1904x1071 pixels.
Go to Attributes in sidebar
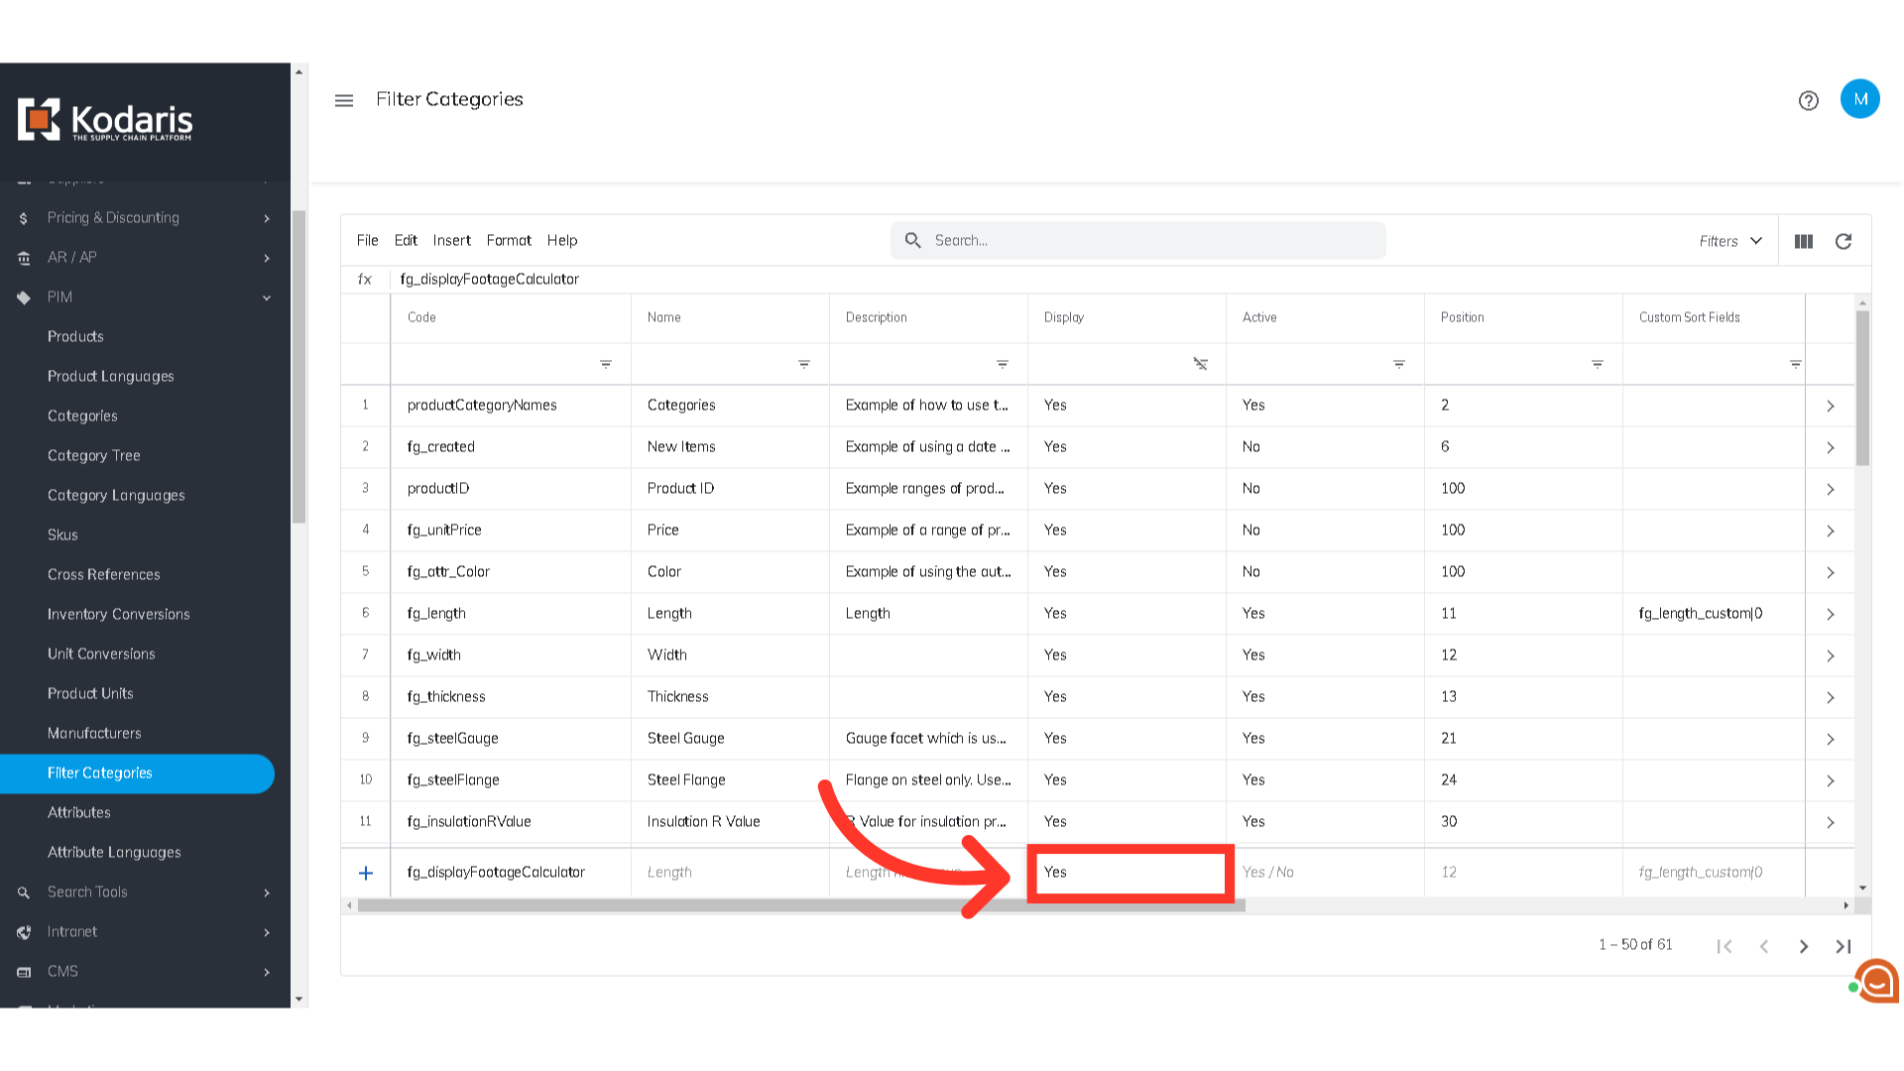[x=79, y=812]
